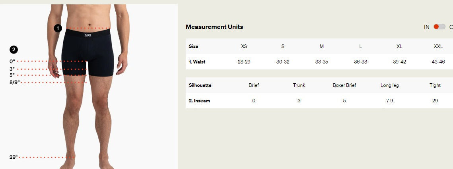This screenshot has width=453, height=169.
Task: Click the SAXX logo on the waistband
Action: point(88,35)
